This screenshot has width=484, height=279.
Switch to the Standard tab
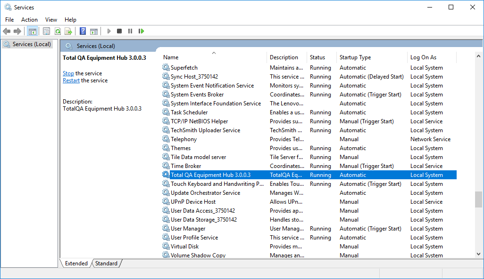click(106, 263)
